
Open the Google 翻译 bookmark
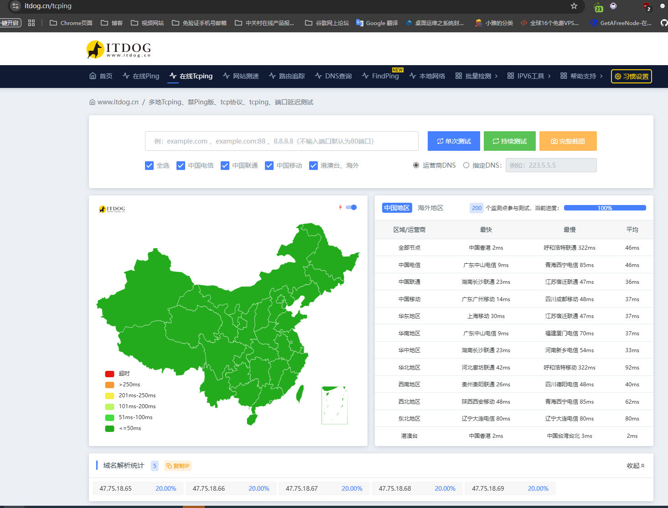(377, 23)
